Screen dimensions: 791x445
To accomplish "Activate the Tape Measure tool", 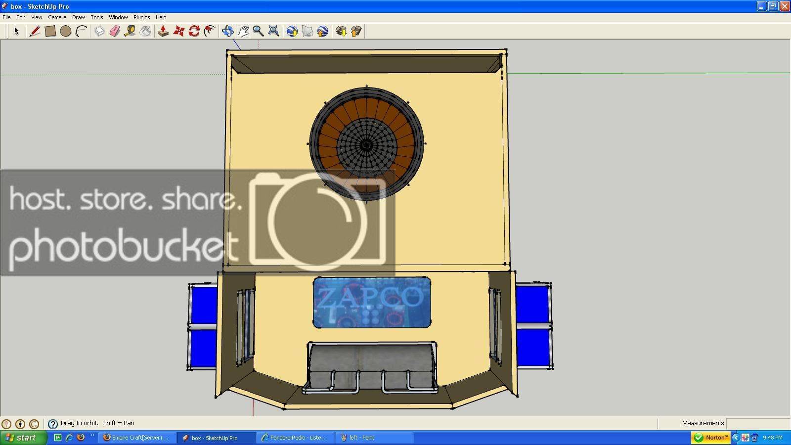I will (130, 31).
